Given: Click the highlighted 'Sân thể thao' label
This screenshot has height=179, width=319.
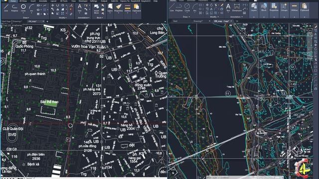Looking at the screenshot, I should point(49,102).
